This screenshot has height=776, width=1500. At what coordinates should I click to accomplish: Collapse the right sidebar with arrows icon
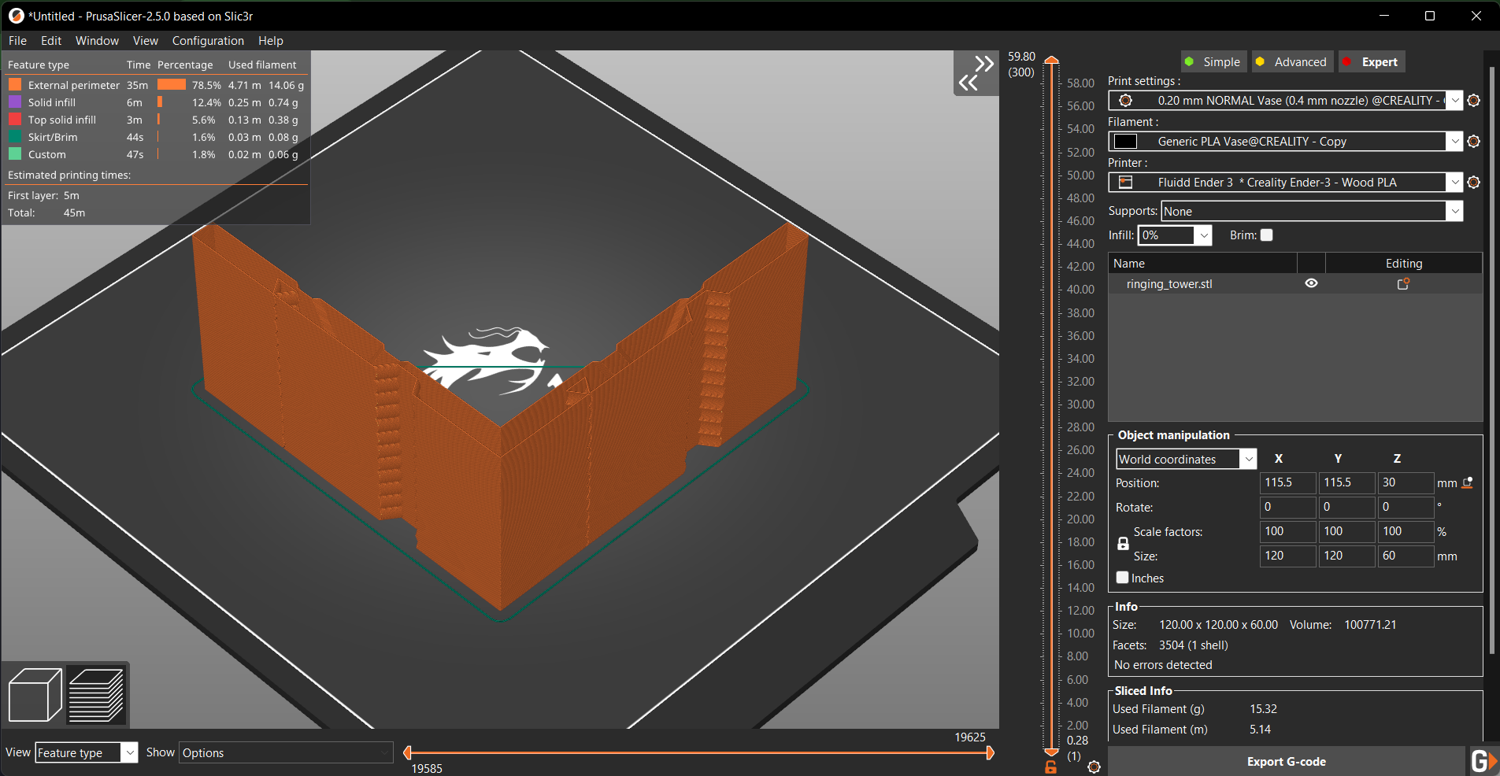click(x=976, y=73)
